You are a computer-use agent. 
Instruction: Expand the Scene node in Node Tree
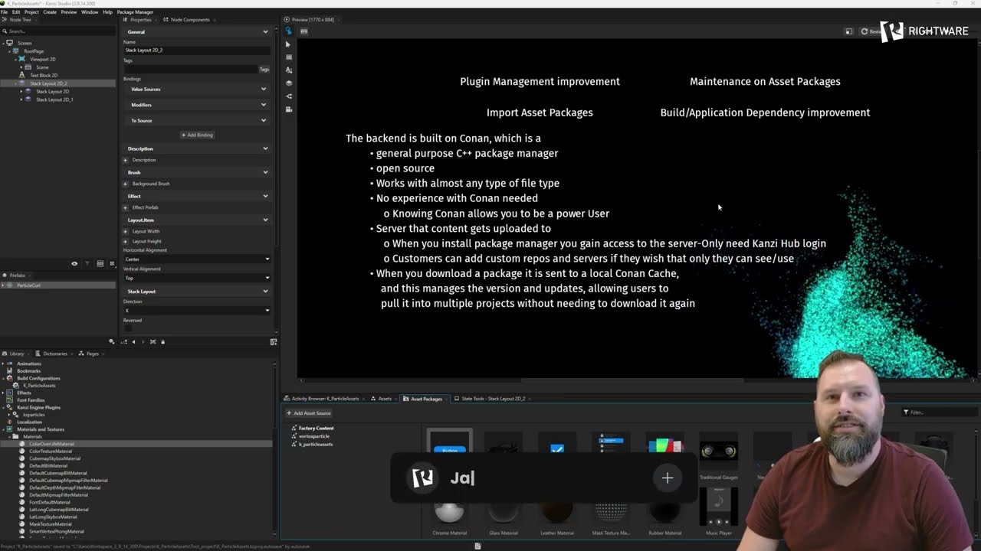click(x=21, y=67)
